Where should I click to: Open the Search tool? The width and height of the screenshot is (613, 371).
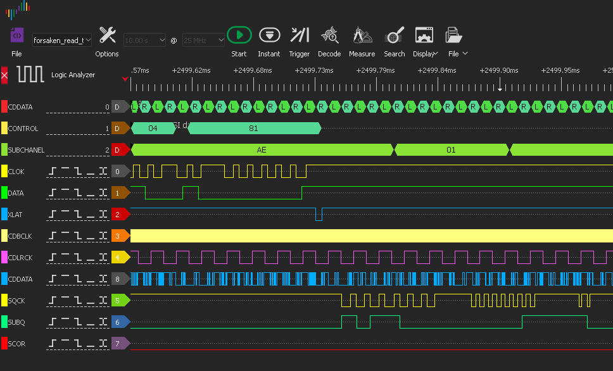click(394, 35)
